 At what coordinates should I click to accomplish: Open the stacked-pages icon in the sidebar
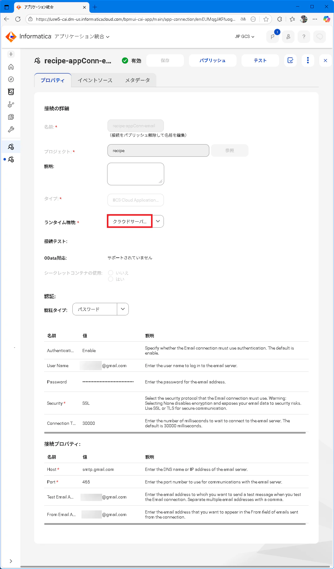[11, 117]
